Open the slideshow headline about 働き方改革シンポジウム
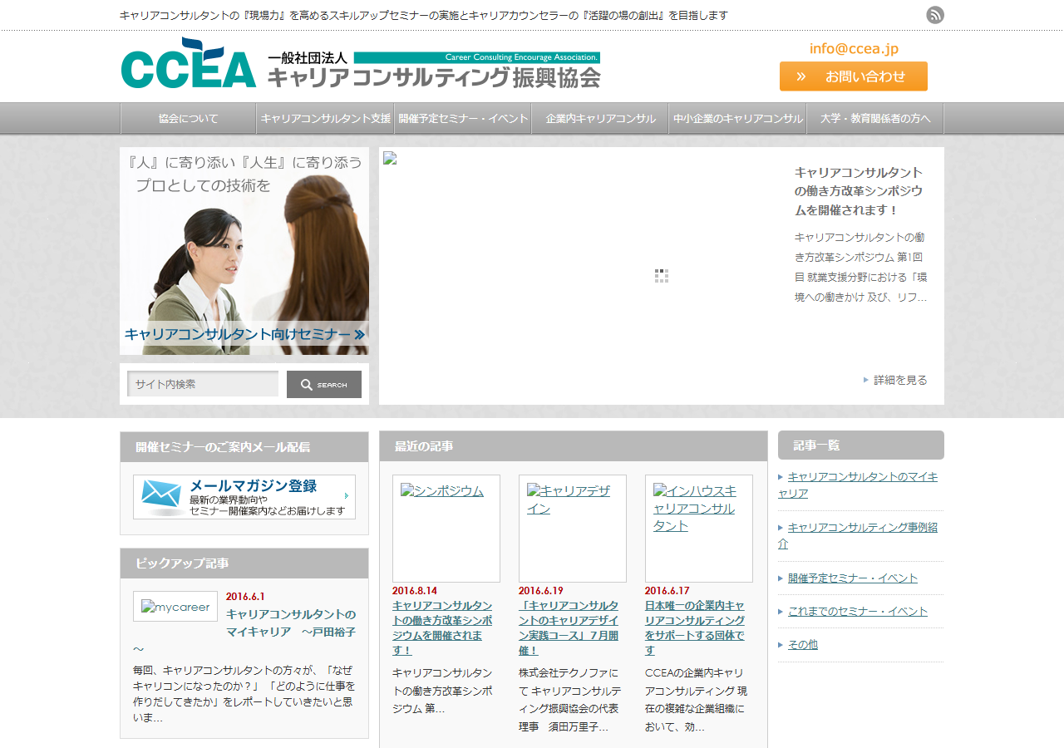This screenshot has height=748, width=1064. click(x=859, y=191)
